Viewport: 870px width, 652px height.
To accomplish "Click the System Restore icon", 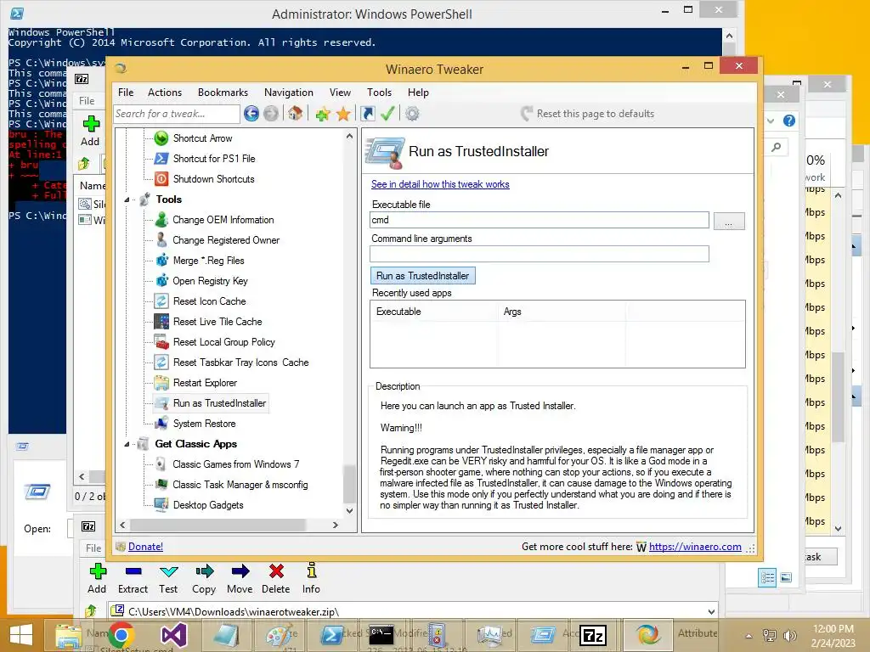I will [x=161, y=424].
